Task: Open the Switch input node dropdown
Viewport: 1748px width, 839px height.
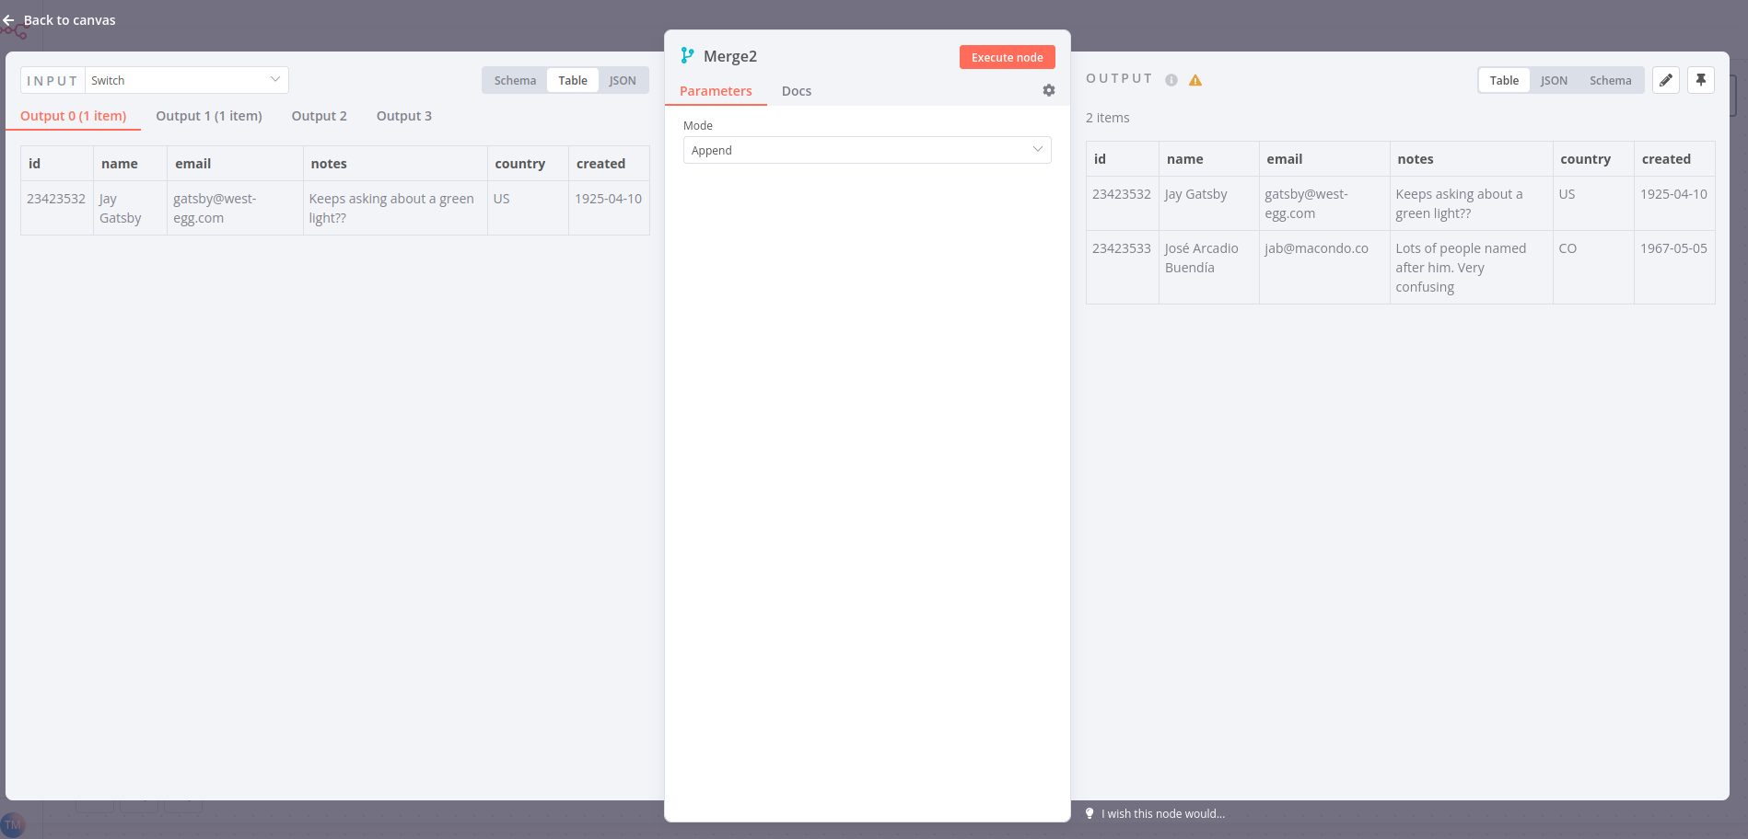Action: click(187, 80)
